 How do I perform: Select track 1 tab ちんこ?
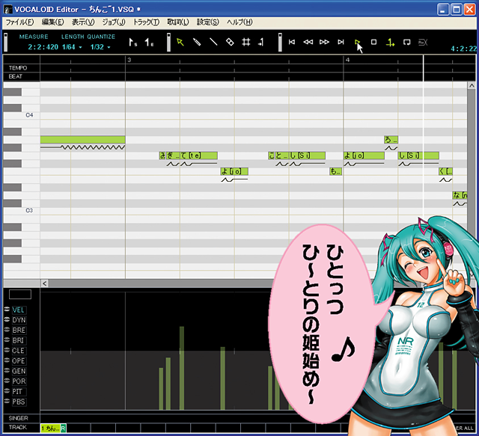50,429
